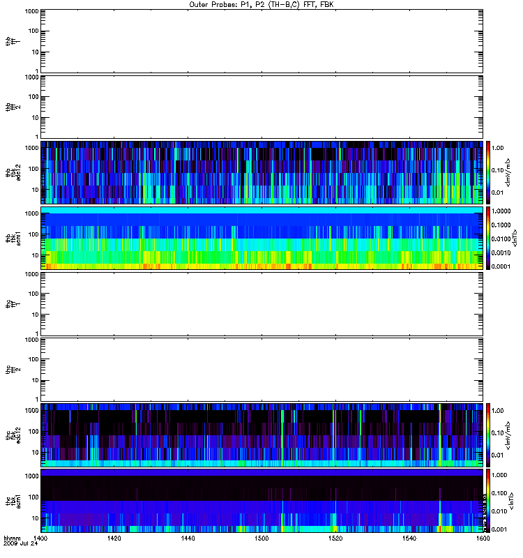Click the plot title 'Outer Probes: P1, P2 (TH-B,C) FFT, FBK'

pos(261,5)
